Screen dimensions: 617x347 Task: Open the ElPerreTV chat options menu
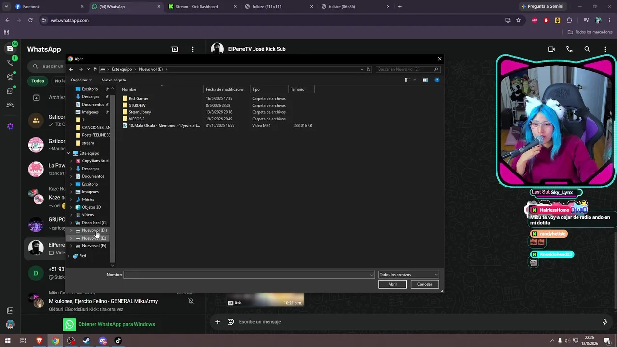[x=605, y=49]
